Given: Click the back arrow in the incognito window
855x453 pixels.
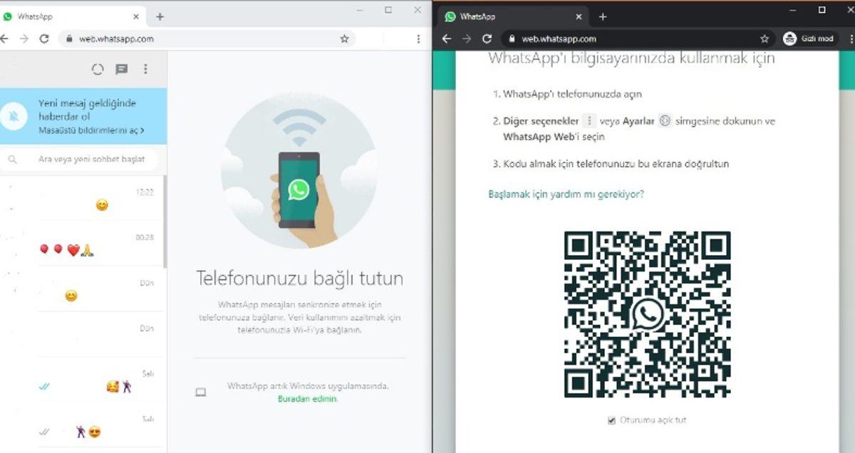Looking at the screenshot, I should click(x=447, y=38).
